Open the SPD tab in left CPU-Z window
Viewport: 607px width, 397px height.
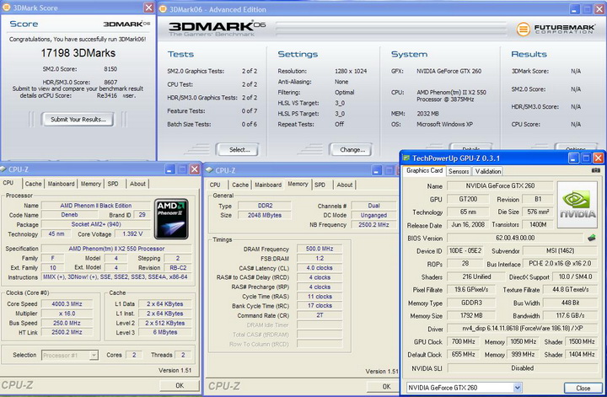pyautogui.click(x=113, y=184)
